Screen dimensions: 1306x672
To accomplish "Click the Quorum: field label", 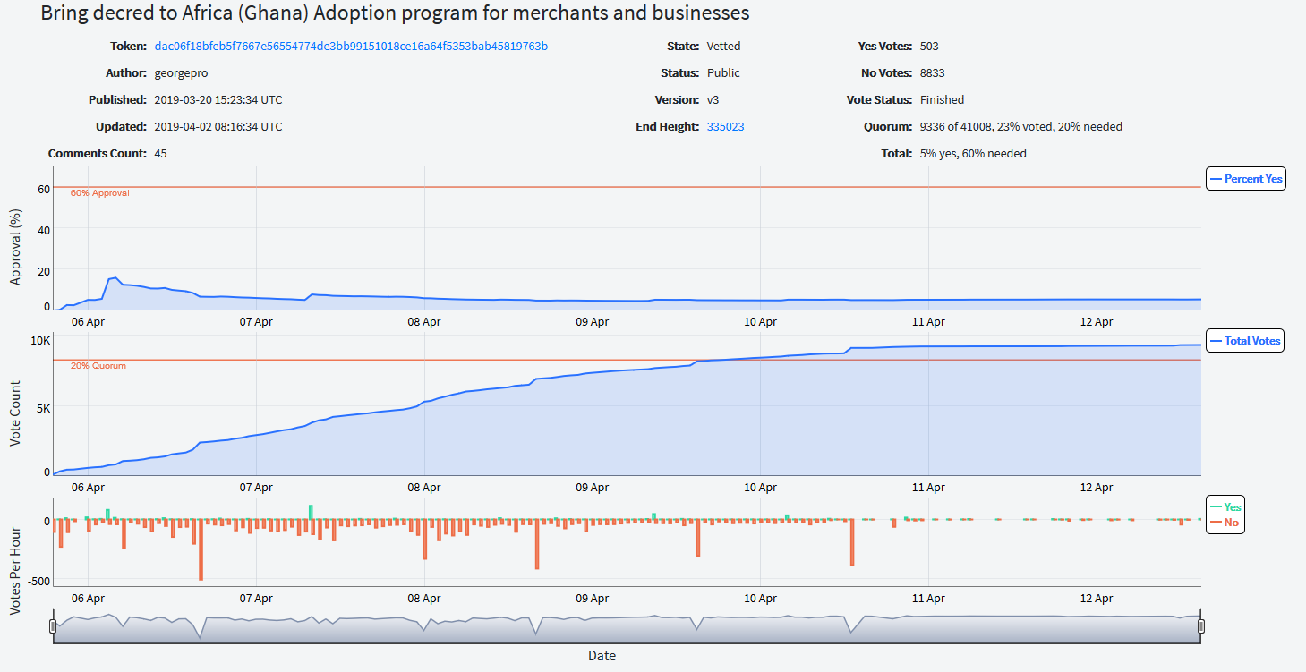I will (889, 126).
